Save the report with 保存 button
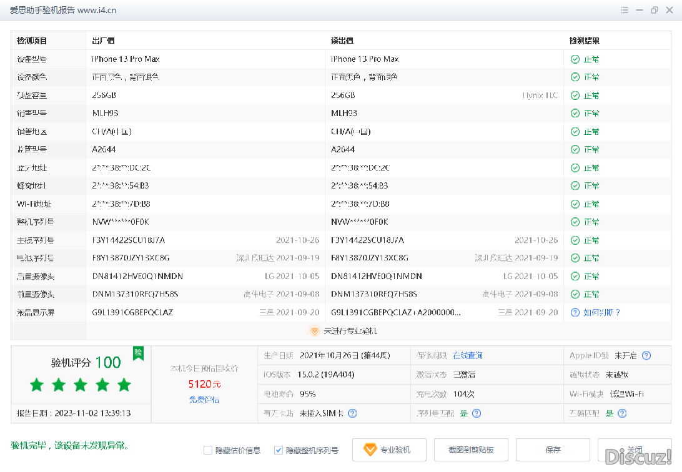This screenshot has width=682, height=472. point(553,450)
